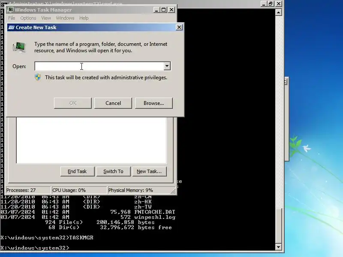
Task: Click the Task Manager resize grip corner
Action: 173,191
